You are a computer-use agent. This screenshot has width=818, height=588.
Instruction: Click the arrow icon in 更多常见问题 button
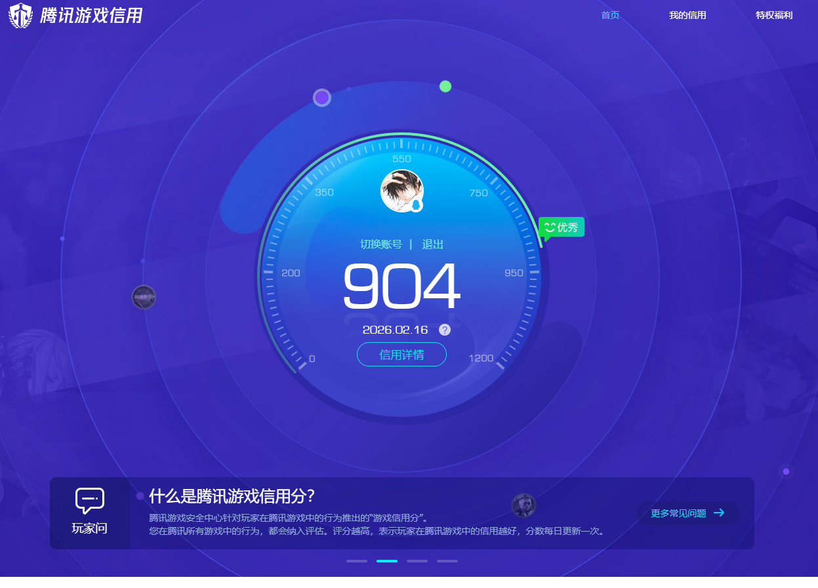click(720, 514)
